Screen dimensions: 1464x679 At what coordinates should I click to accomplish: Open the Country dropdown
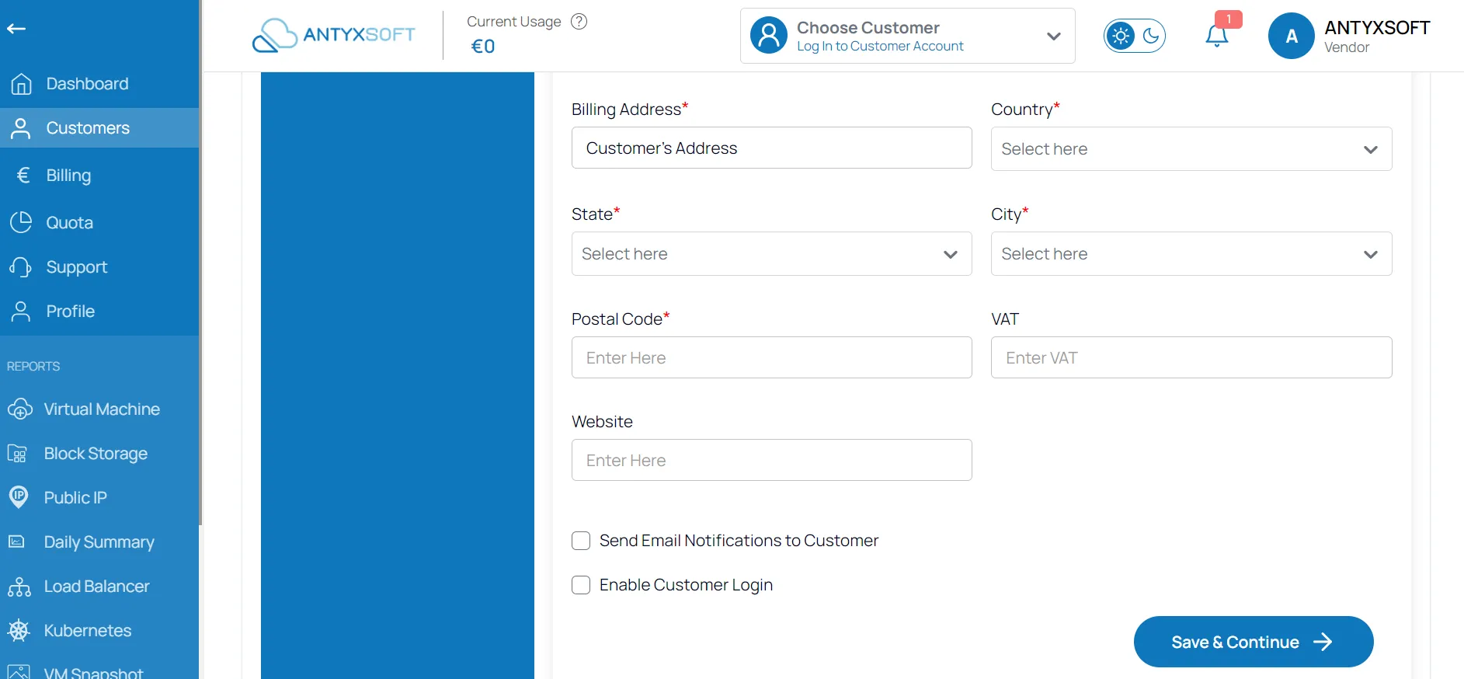click(1191, 149)
